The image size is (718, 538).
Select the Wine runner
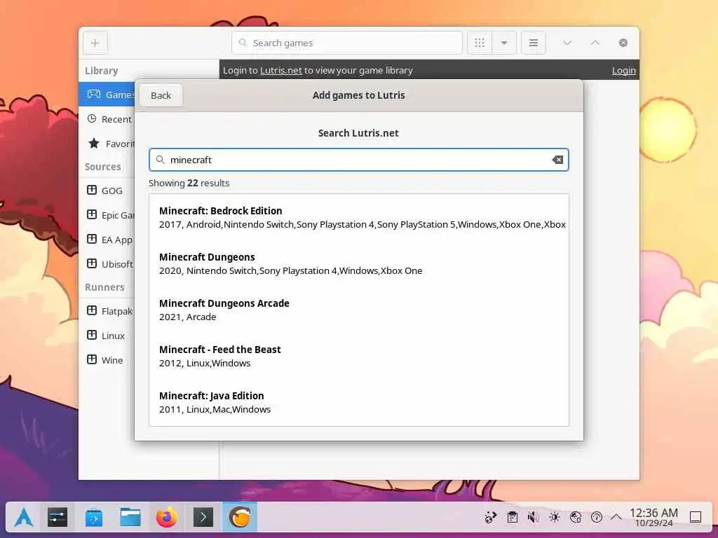click(107, 360)
